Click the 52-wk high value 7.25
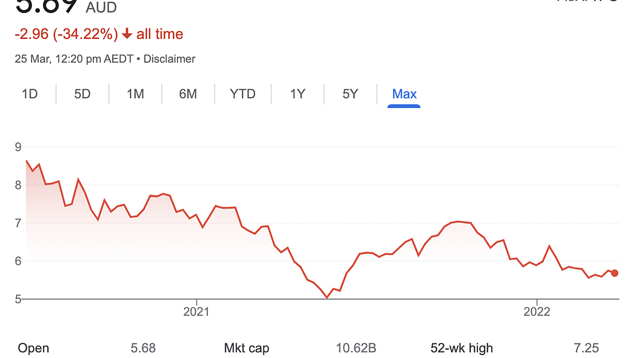Screen dimensions: 636x358 pyautogui.click(x=587, y=348)
